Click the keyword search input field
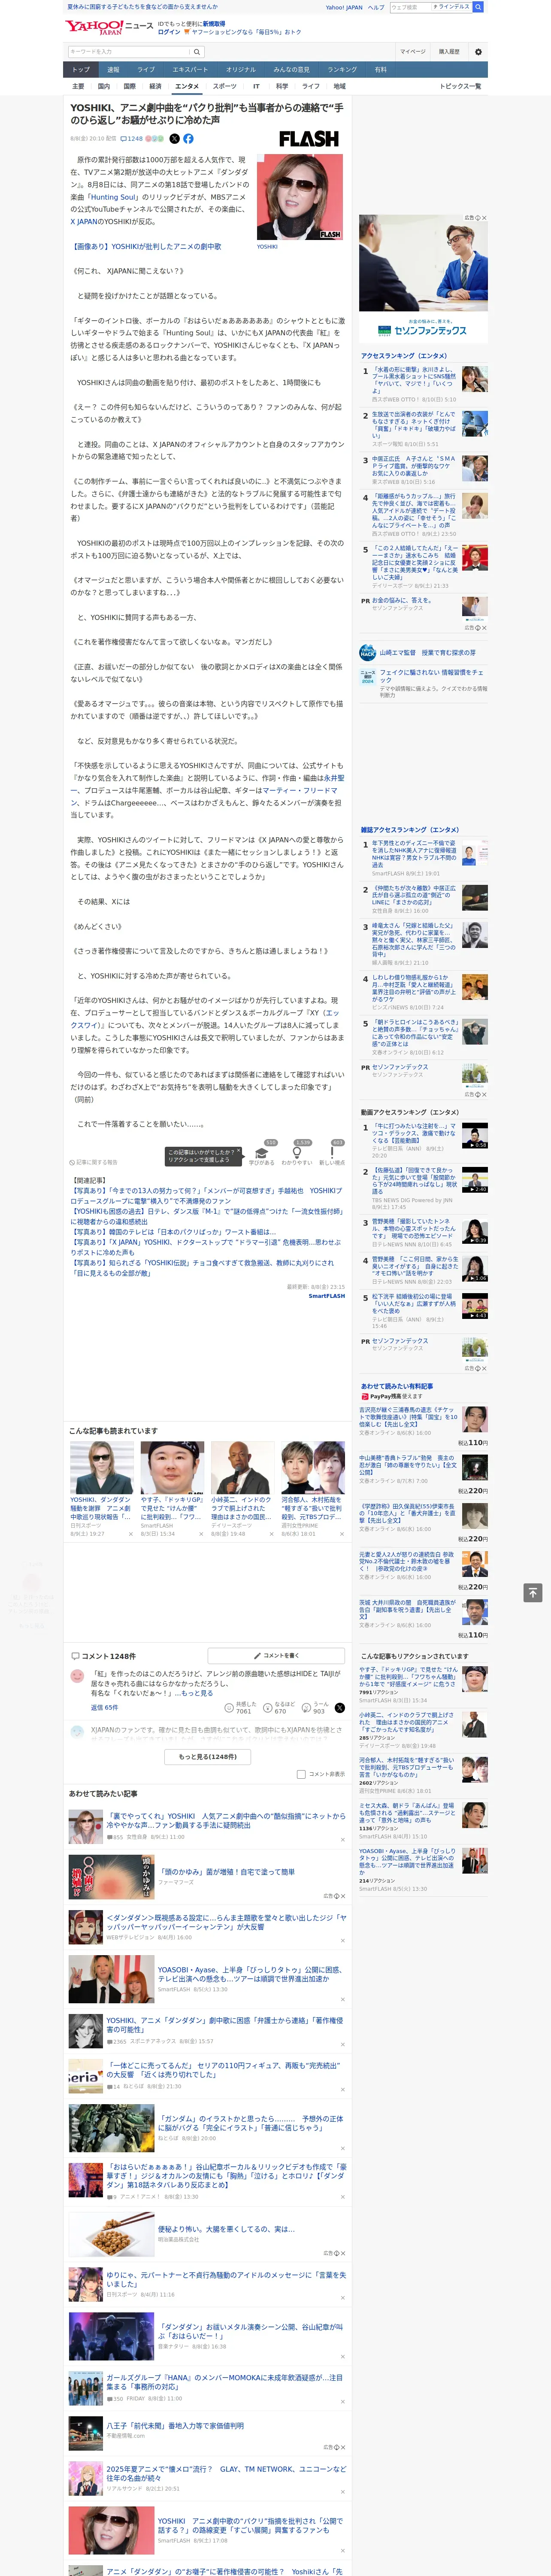 (129, 52)
